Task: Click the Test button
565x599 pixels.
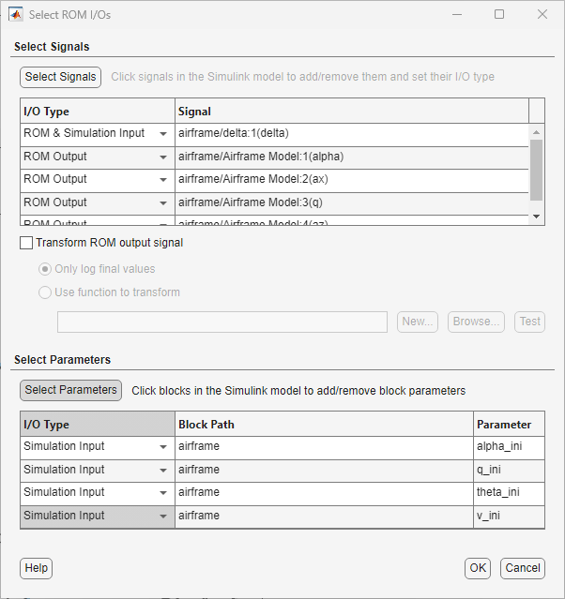Action: [530, 322]
